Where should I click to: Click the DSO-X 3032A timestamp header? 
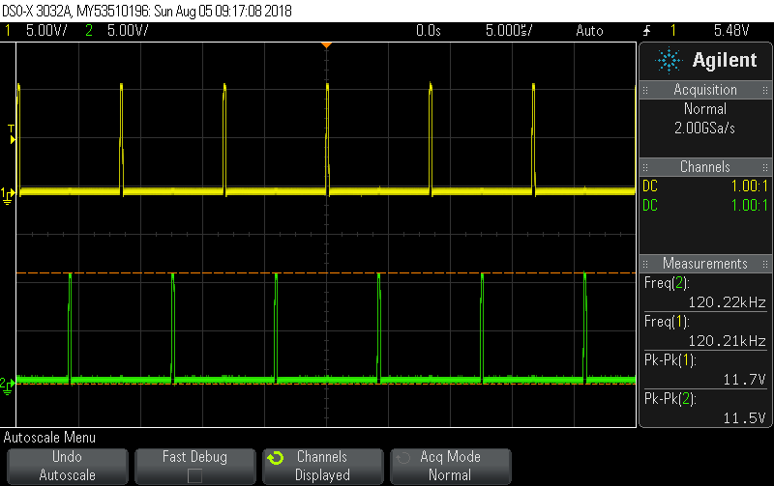pyautogui.click(x=147, y=11)
